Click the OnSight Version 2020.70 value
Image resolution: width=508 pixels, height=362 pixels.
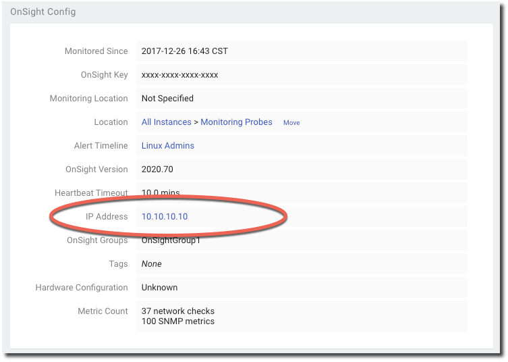pos(157,170)
